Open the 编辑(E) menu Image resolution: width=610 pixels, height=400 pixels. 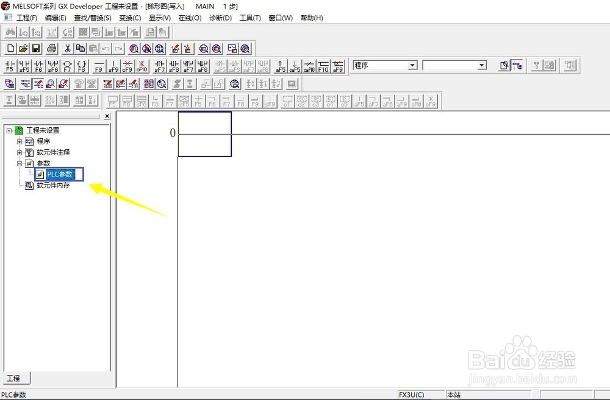pos(56,18)
